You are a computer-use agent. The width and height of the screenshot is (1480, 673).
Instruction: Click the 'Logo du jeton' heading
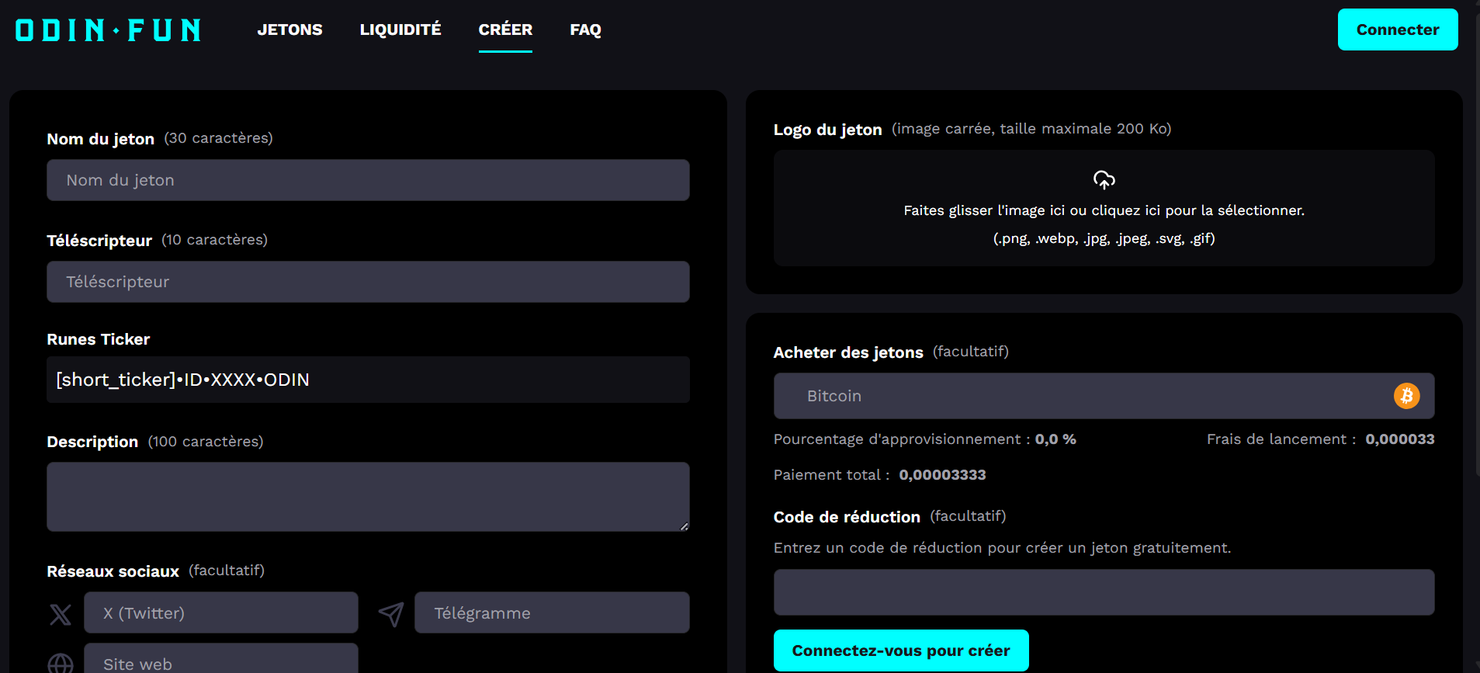point(828,130)
